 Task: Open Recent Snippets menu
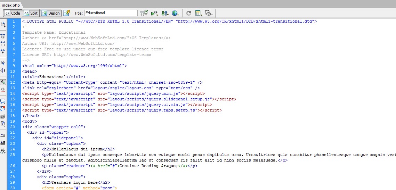click(3, 124)
